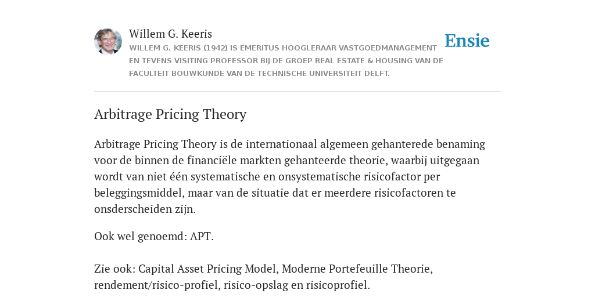The width and height of the screenshot is (595, 297).
Task: Click the Ensie logo
Action: (x=467, y=41)
